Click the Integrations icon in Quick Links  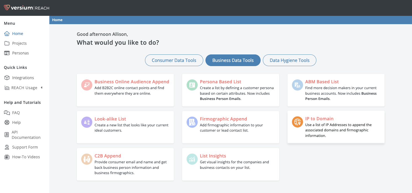(x=6, y=78)
